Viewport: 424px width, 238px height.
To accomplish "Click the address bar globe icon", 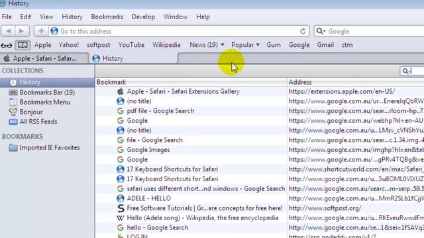I will tap(54, 31).
